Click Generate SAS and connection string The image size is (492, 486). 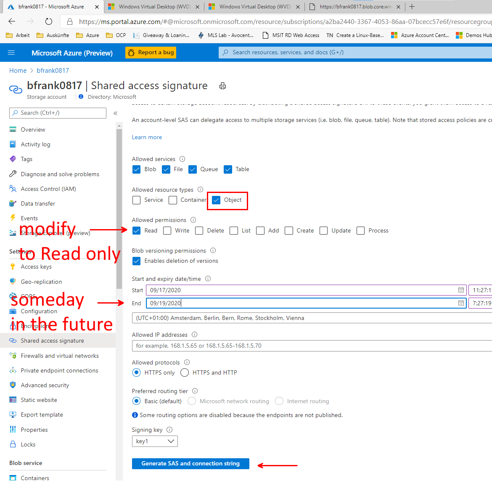(190, 463)
